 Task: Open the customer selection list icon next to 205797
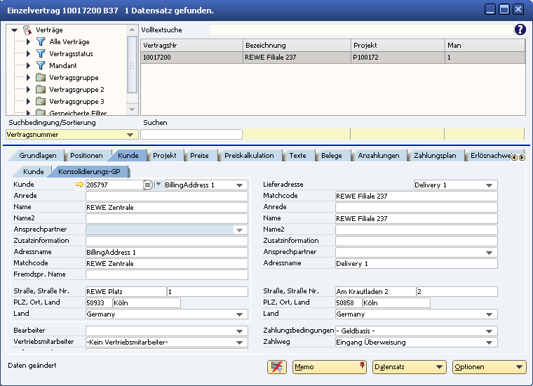coord(148,185)
